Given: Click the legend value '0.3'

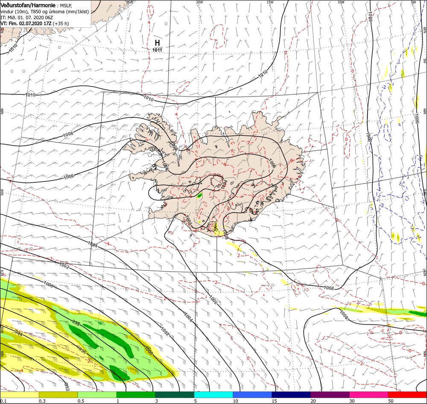Looking at the screenshot, I should click(42, 401).
